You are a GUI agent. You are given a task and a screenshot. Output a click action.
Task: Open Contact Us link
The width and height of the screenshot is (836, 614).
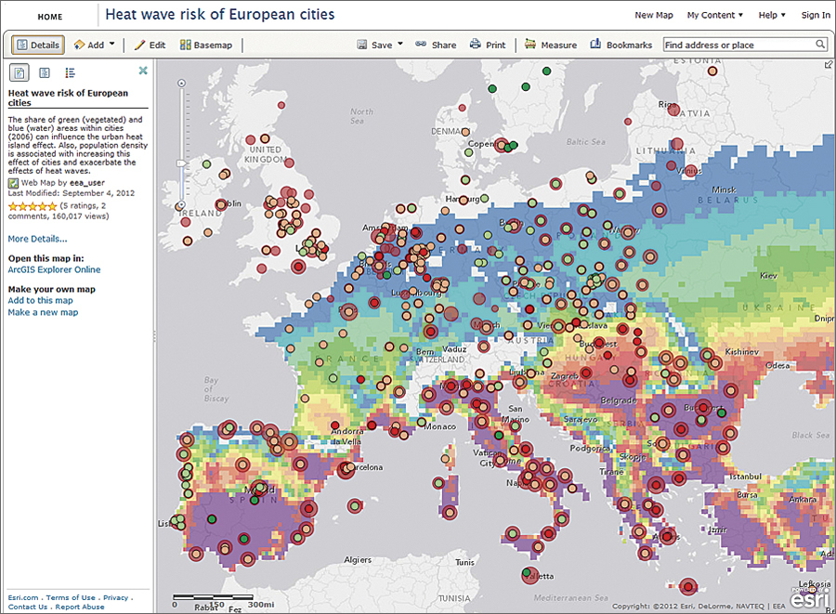(x=27, y=607)
